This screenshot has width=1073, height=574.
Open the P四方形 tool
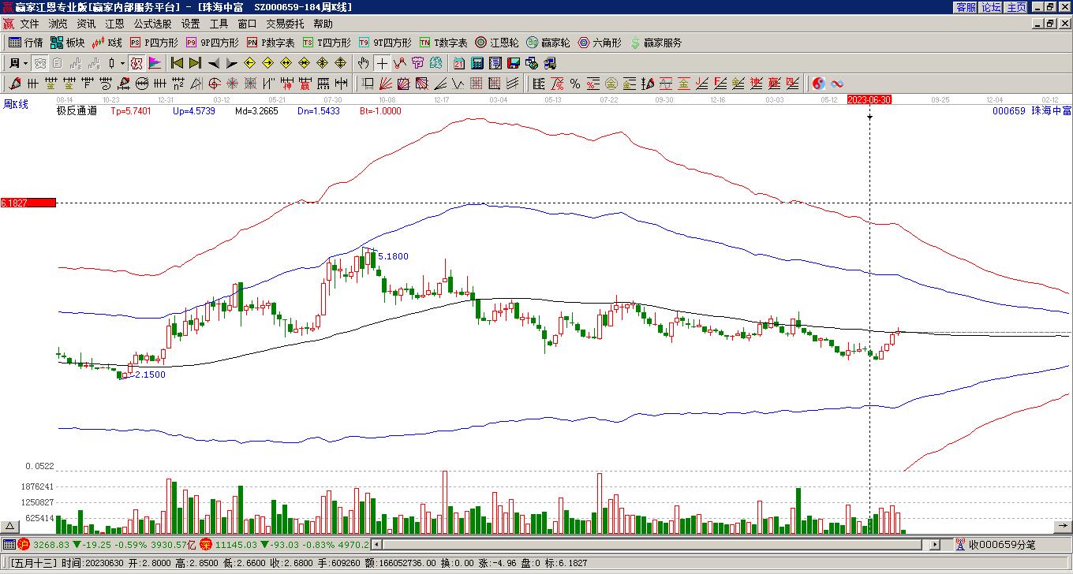pyautogui.click(x=154, y=43)
